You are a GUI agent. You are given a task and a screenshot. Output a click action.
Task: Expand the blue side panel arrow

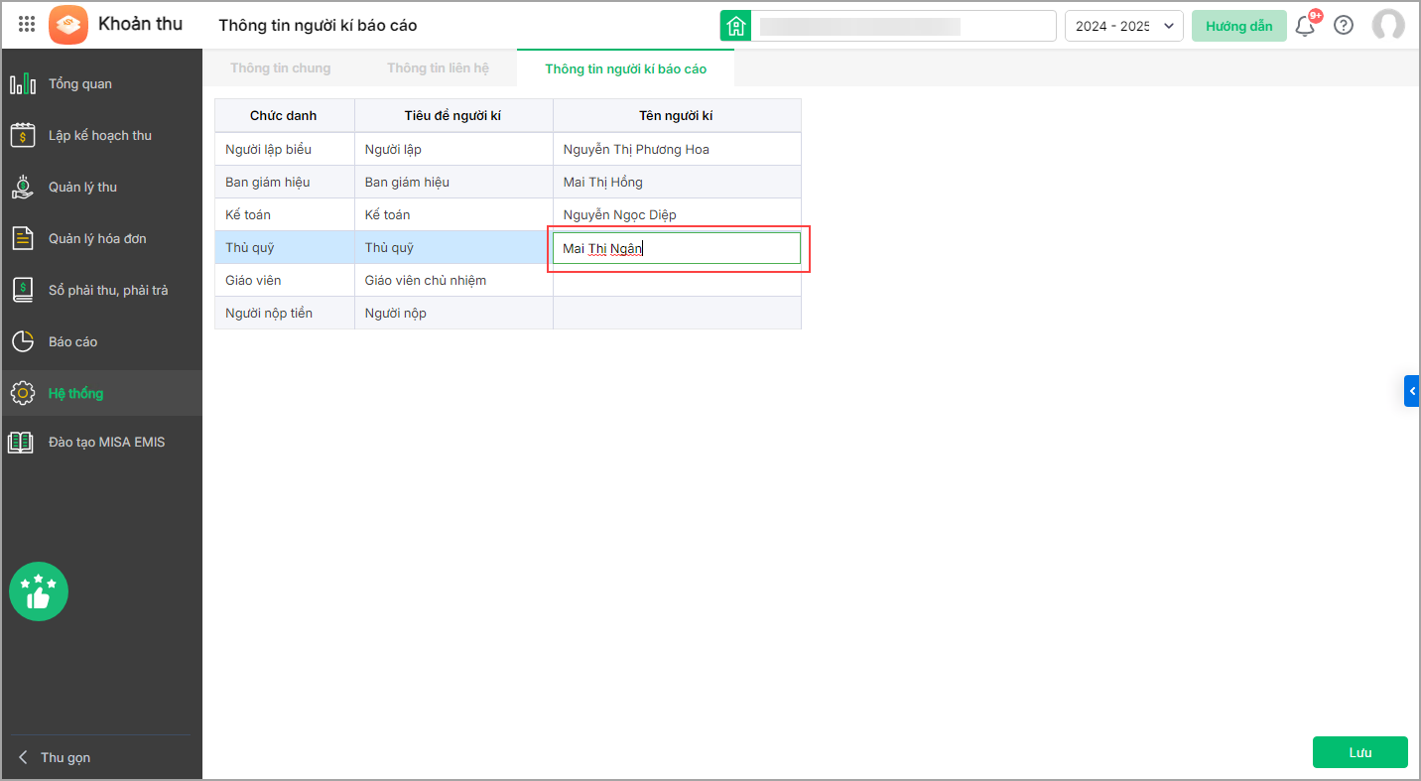pyautogui.click(x=1412, y=391)
